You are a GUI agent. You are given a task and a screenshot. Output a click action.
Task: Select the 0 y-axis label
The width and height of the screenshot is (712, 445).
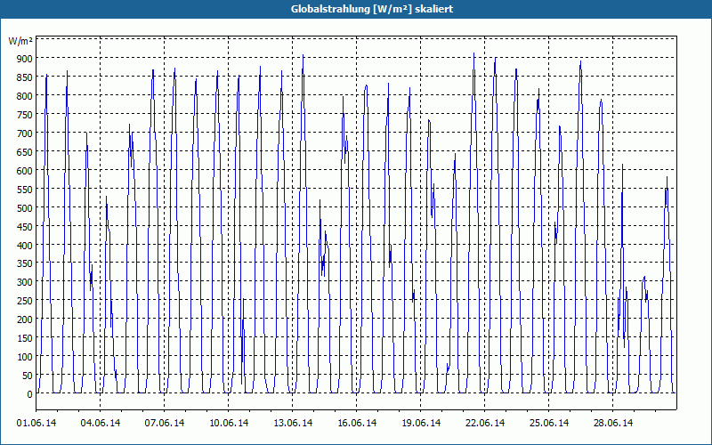coord(30,394)
